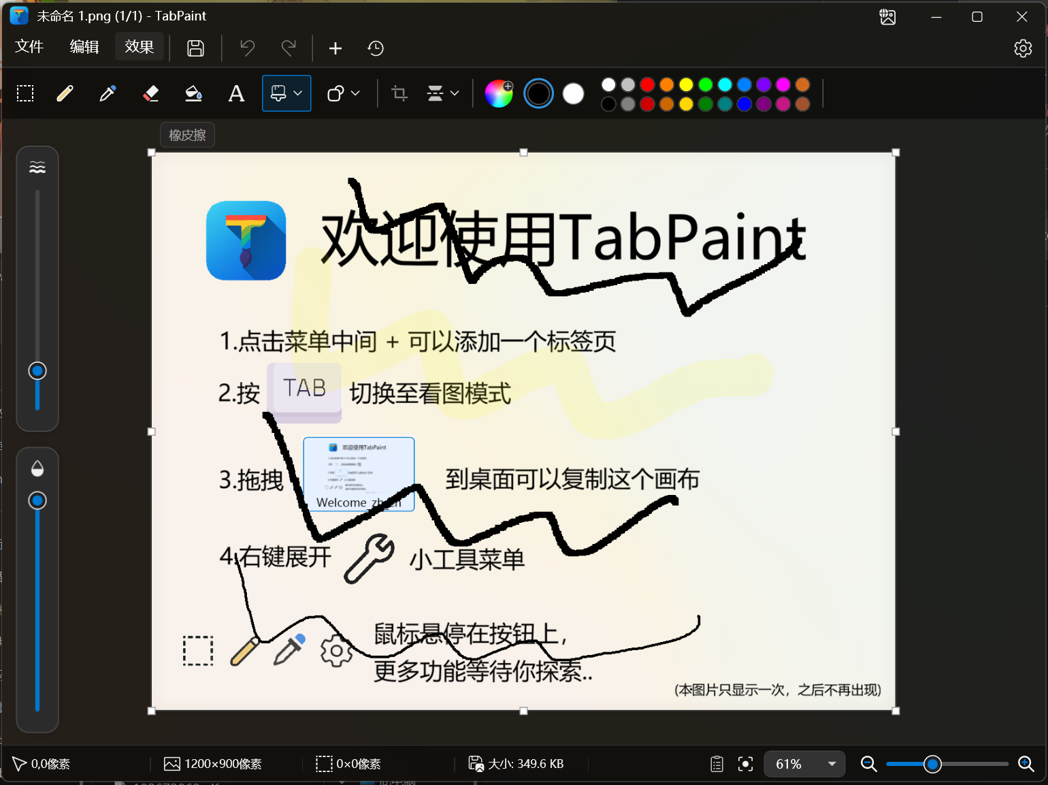1048x785 pixels.
Task: Open the 效果 menu
Action: point(139,46)
